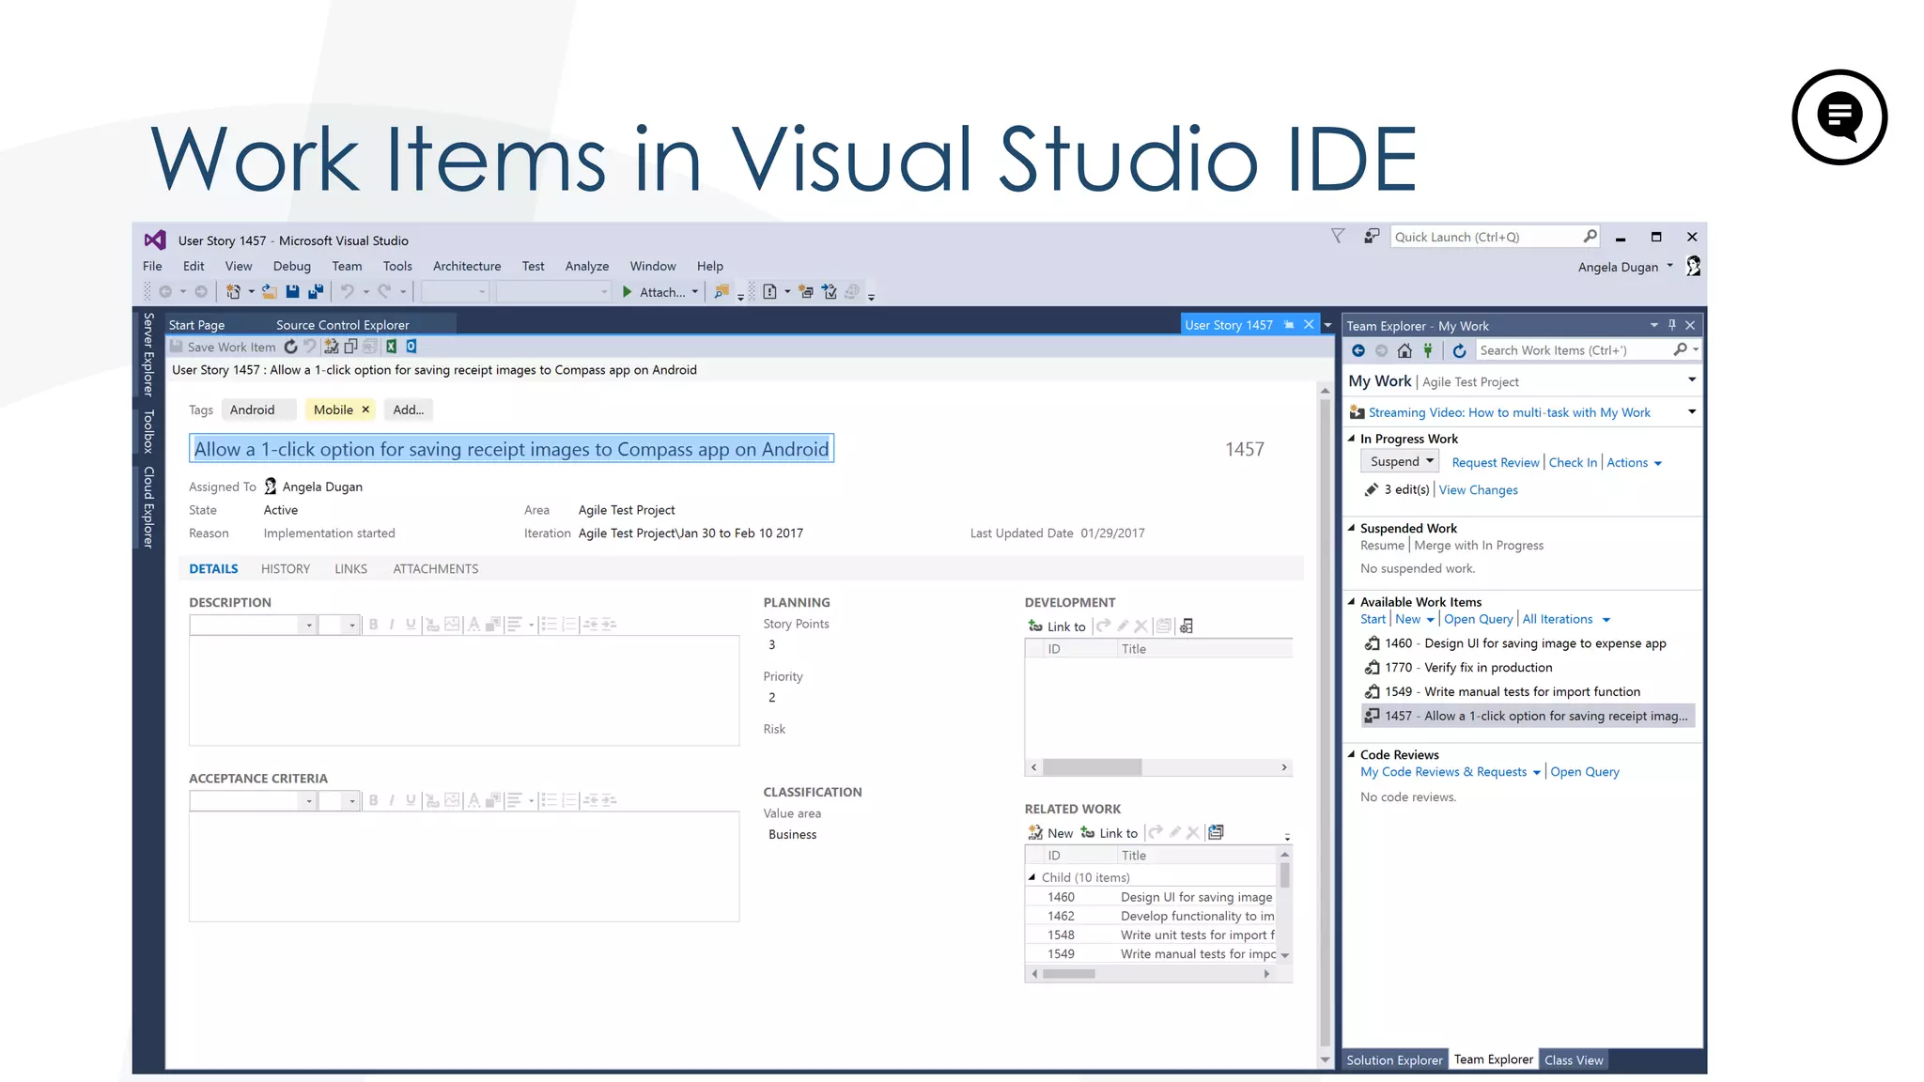
Task: Open the New work item dropdown arrow
Action: [x=1430, y=620]
